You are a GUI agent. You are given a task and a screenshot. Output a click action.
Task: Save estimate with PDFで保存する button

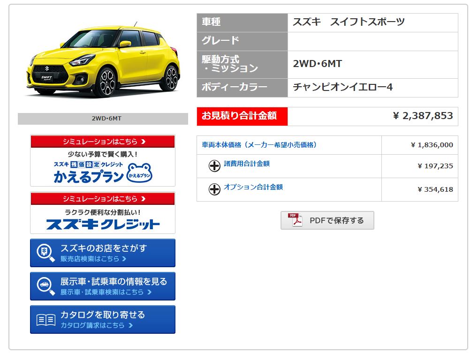[327, 220]
